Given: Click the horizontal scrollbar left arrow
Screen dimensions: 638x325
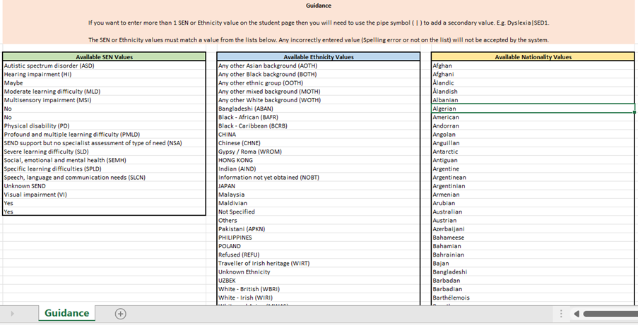Looking at the screenshot, I should click(x=576, y=314).
